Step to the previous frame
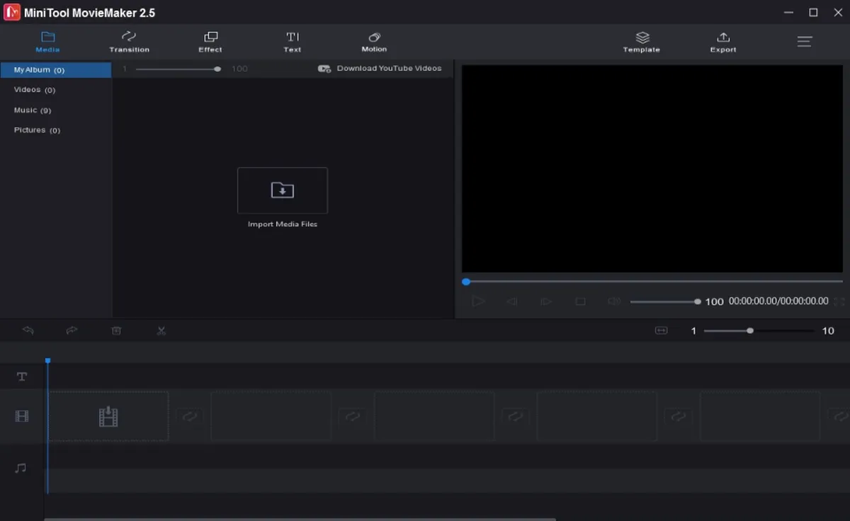This screenshot has height=521, width=850. click(511, 302)
